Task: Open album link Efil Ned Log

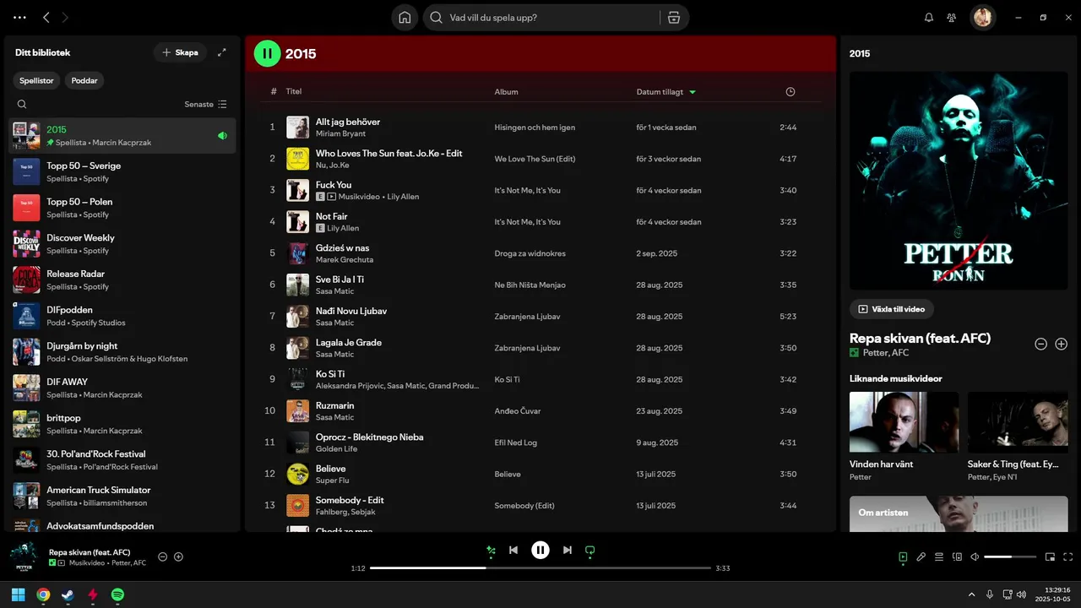Action: tap(516, 442)
